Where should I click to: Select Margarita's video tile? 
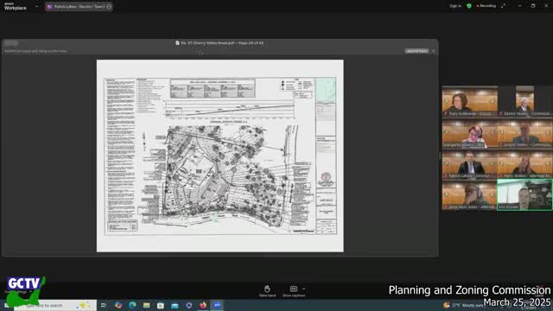(470, 132)
